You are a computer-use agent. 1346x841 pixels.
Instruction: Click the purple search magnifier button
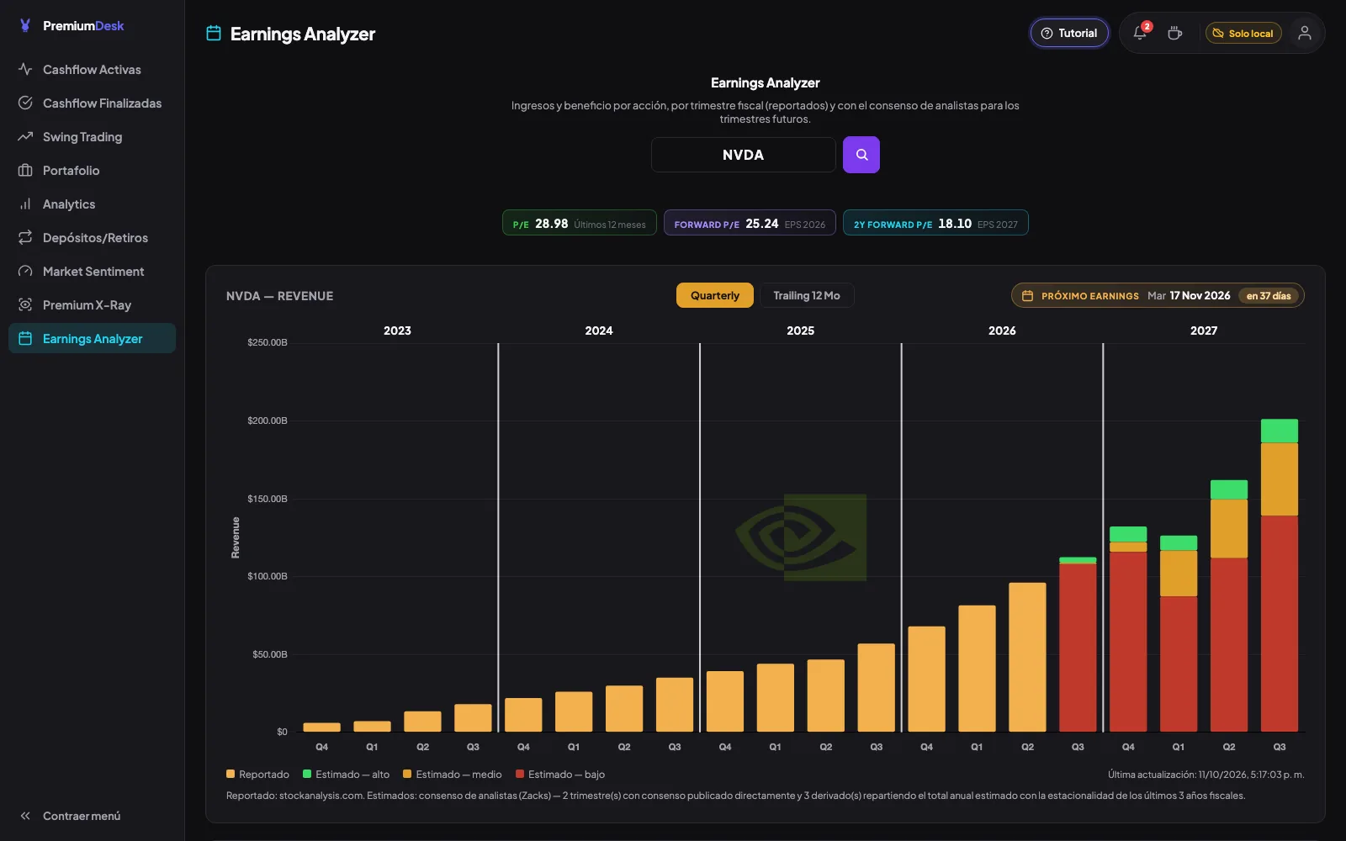[x=861, y=155]
